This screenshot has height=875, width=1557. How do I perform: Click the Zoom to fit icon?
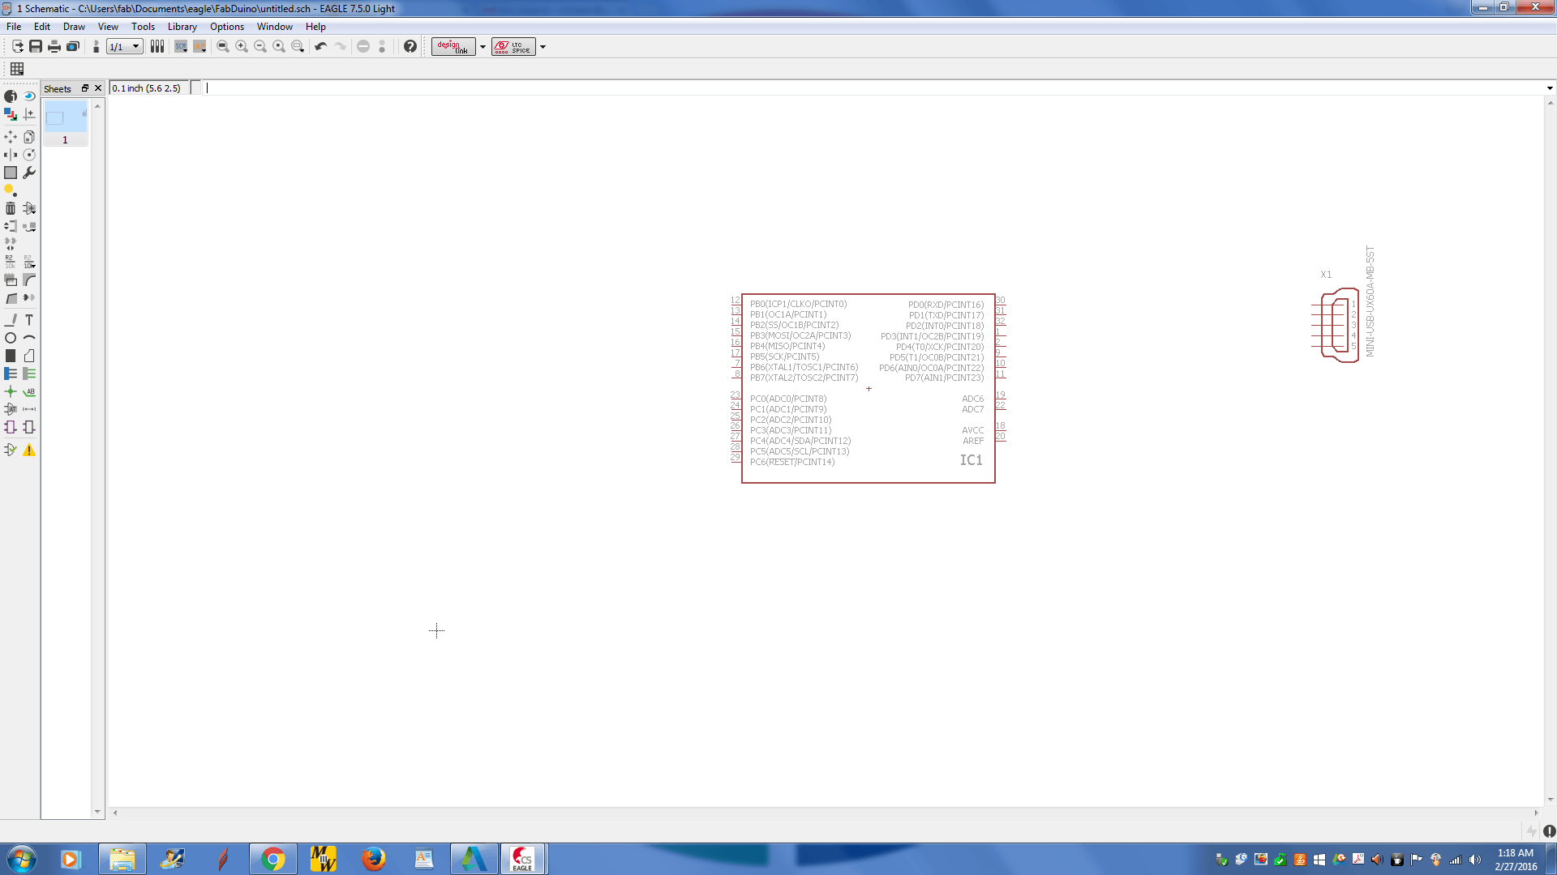[x=223, y=46]
